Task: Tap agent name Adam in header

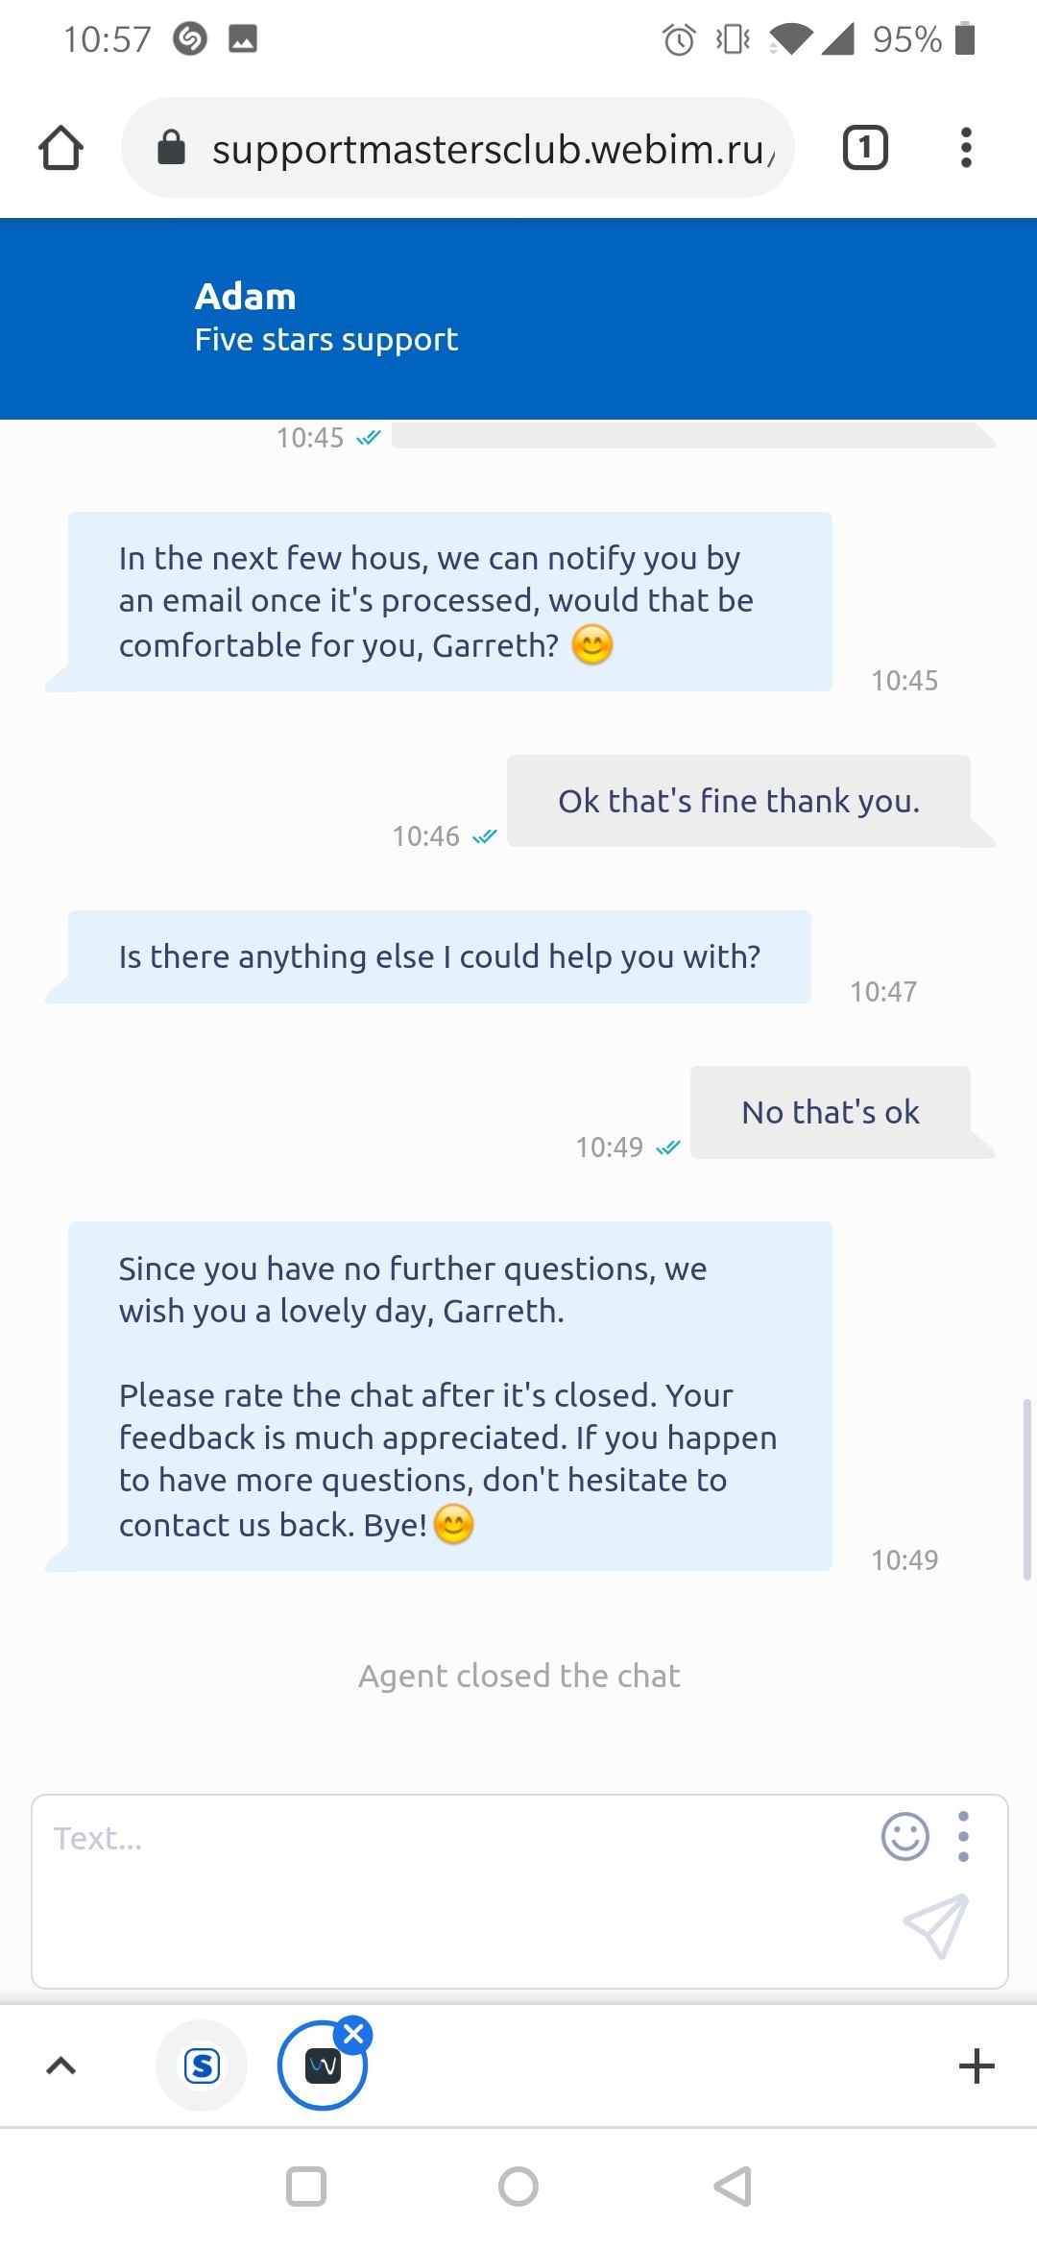Action: [x=246, y=297]
